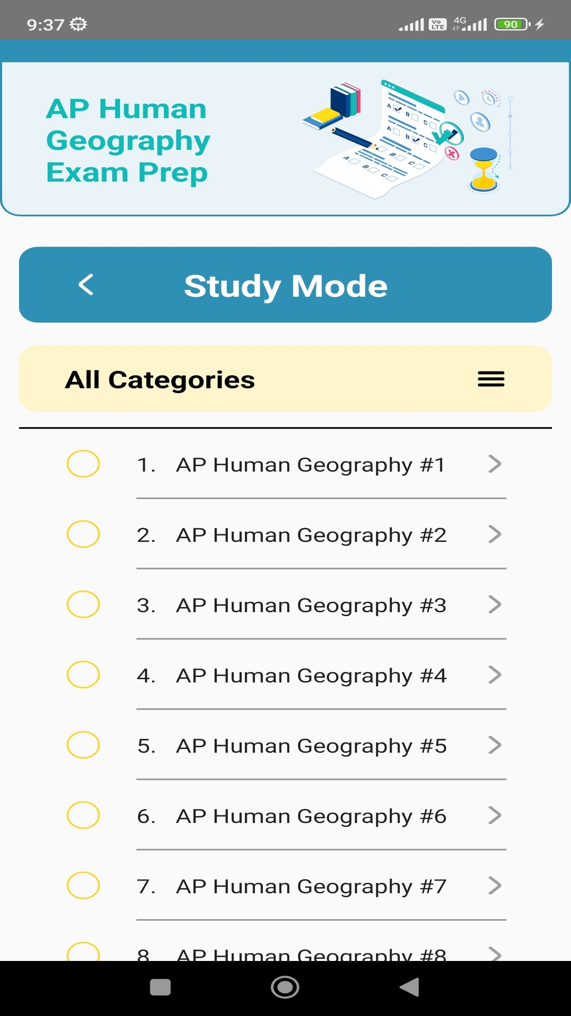Open the AP Human Geography #4 quiz
Viewport: 571px width, 1016px height.
tap(311, 675)
